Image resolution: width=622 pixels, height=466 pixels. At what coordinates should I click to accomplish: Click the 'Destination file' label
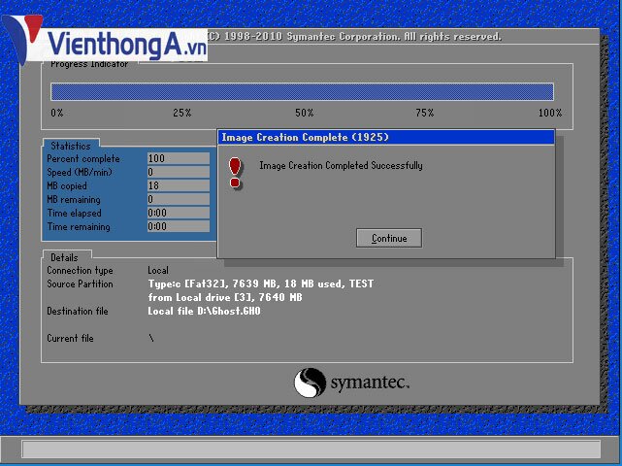coord(78,311)
